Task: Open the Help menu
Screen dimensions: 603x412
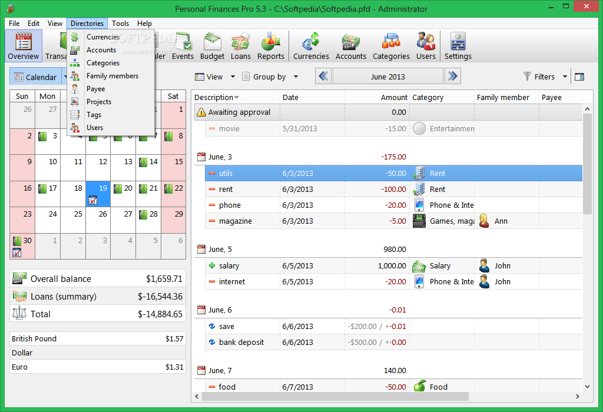Action: tap(145, 24)
